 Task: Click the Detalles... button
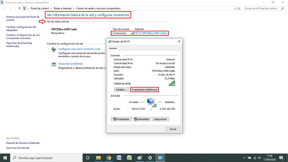121,89
